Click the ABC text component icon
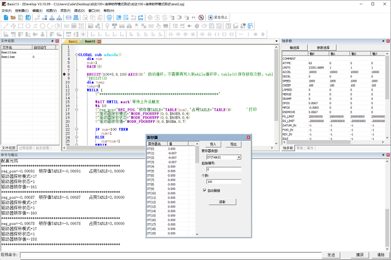The image size is (391, 260). click(182, 26)
